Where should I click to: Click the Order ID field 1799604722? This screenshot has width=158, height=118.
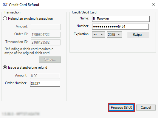point(46,35)
